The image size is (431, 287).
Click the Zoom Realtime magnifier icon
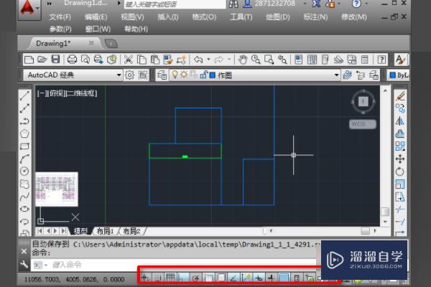pos(256,60)
